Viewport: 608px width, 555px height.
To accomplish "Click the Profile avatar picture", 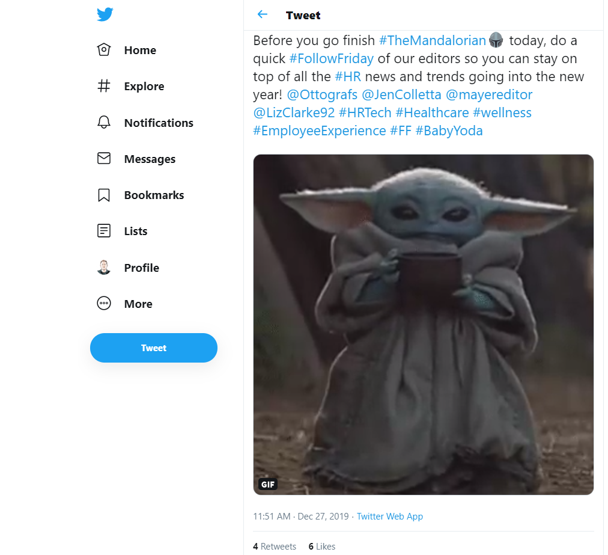I will (104, 268).
